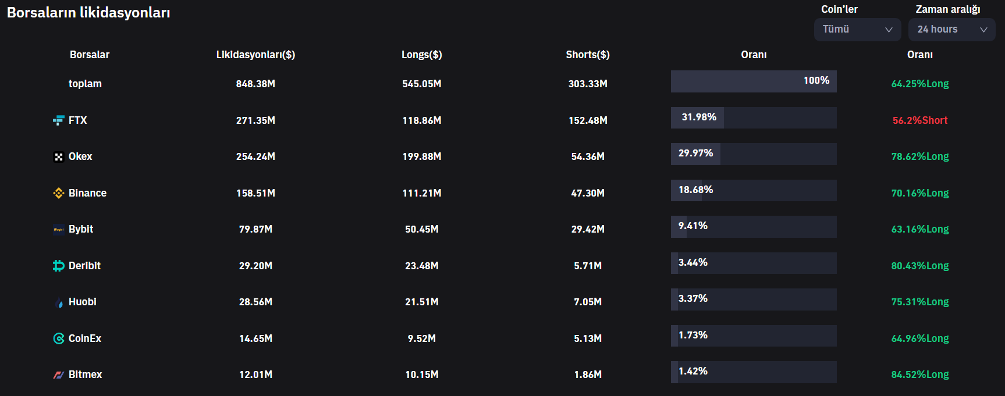
Task: Click the FTX exchange logo icon
Action: click(x=59, y=120)
